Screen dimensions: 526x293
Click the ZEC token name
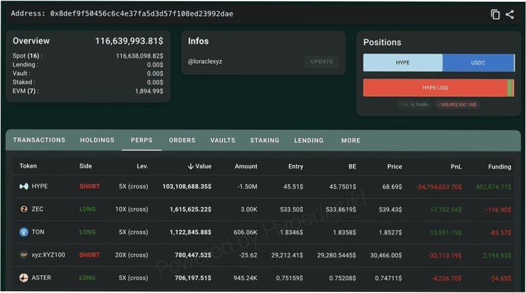37,209
